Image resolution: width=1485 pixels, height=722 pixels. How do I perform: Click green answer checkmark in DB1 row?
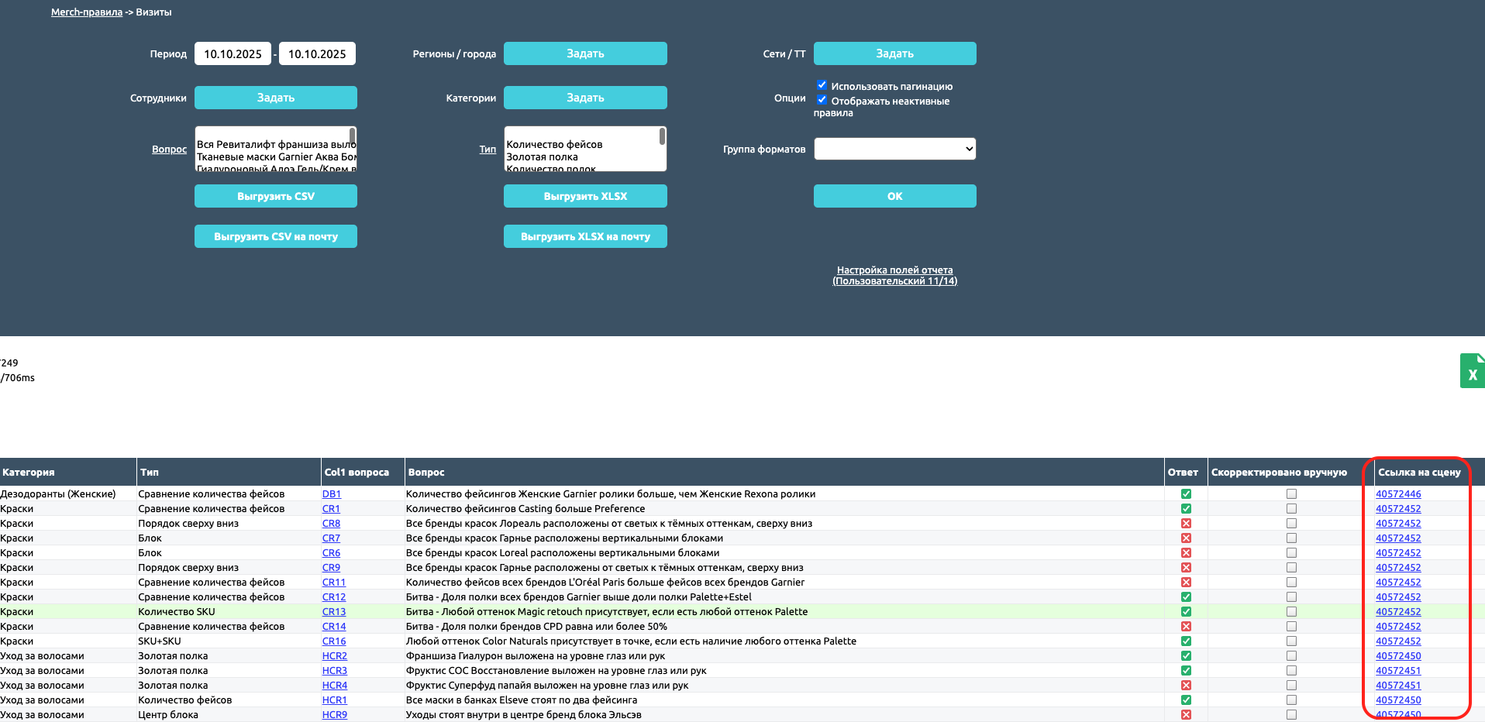[1186, 494]
